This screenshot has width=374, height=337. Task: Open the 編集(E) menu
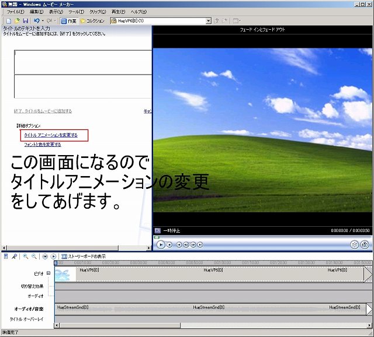point(36,12)
